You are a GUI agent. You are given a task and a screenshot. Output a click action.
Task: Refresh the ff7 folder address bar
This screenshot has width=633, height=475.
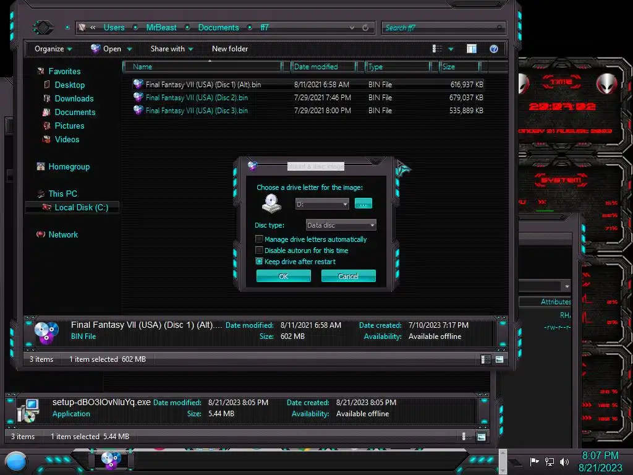pos(365,27)
